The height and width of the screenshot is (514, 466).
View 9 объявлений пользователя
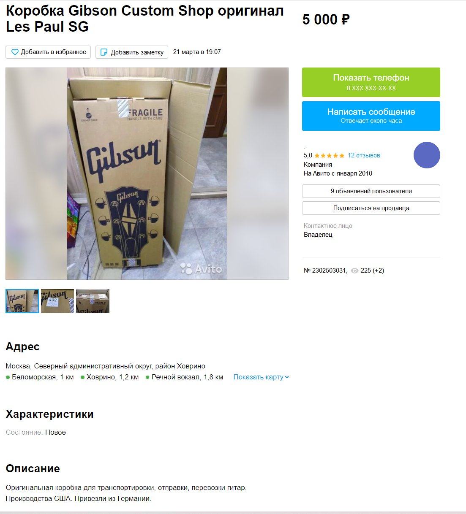pyautogui.click(x=371, y=191)
